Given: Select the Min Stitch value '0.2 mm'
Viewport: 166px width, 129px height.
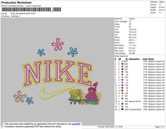Looking at the screenshot, I should [x=132, y=48].
